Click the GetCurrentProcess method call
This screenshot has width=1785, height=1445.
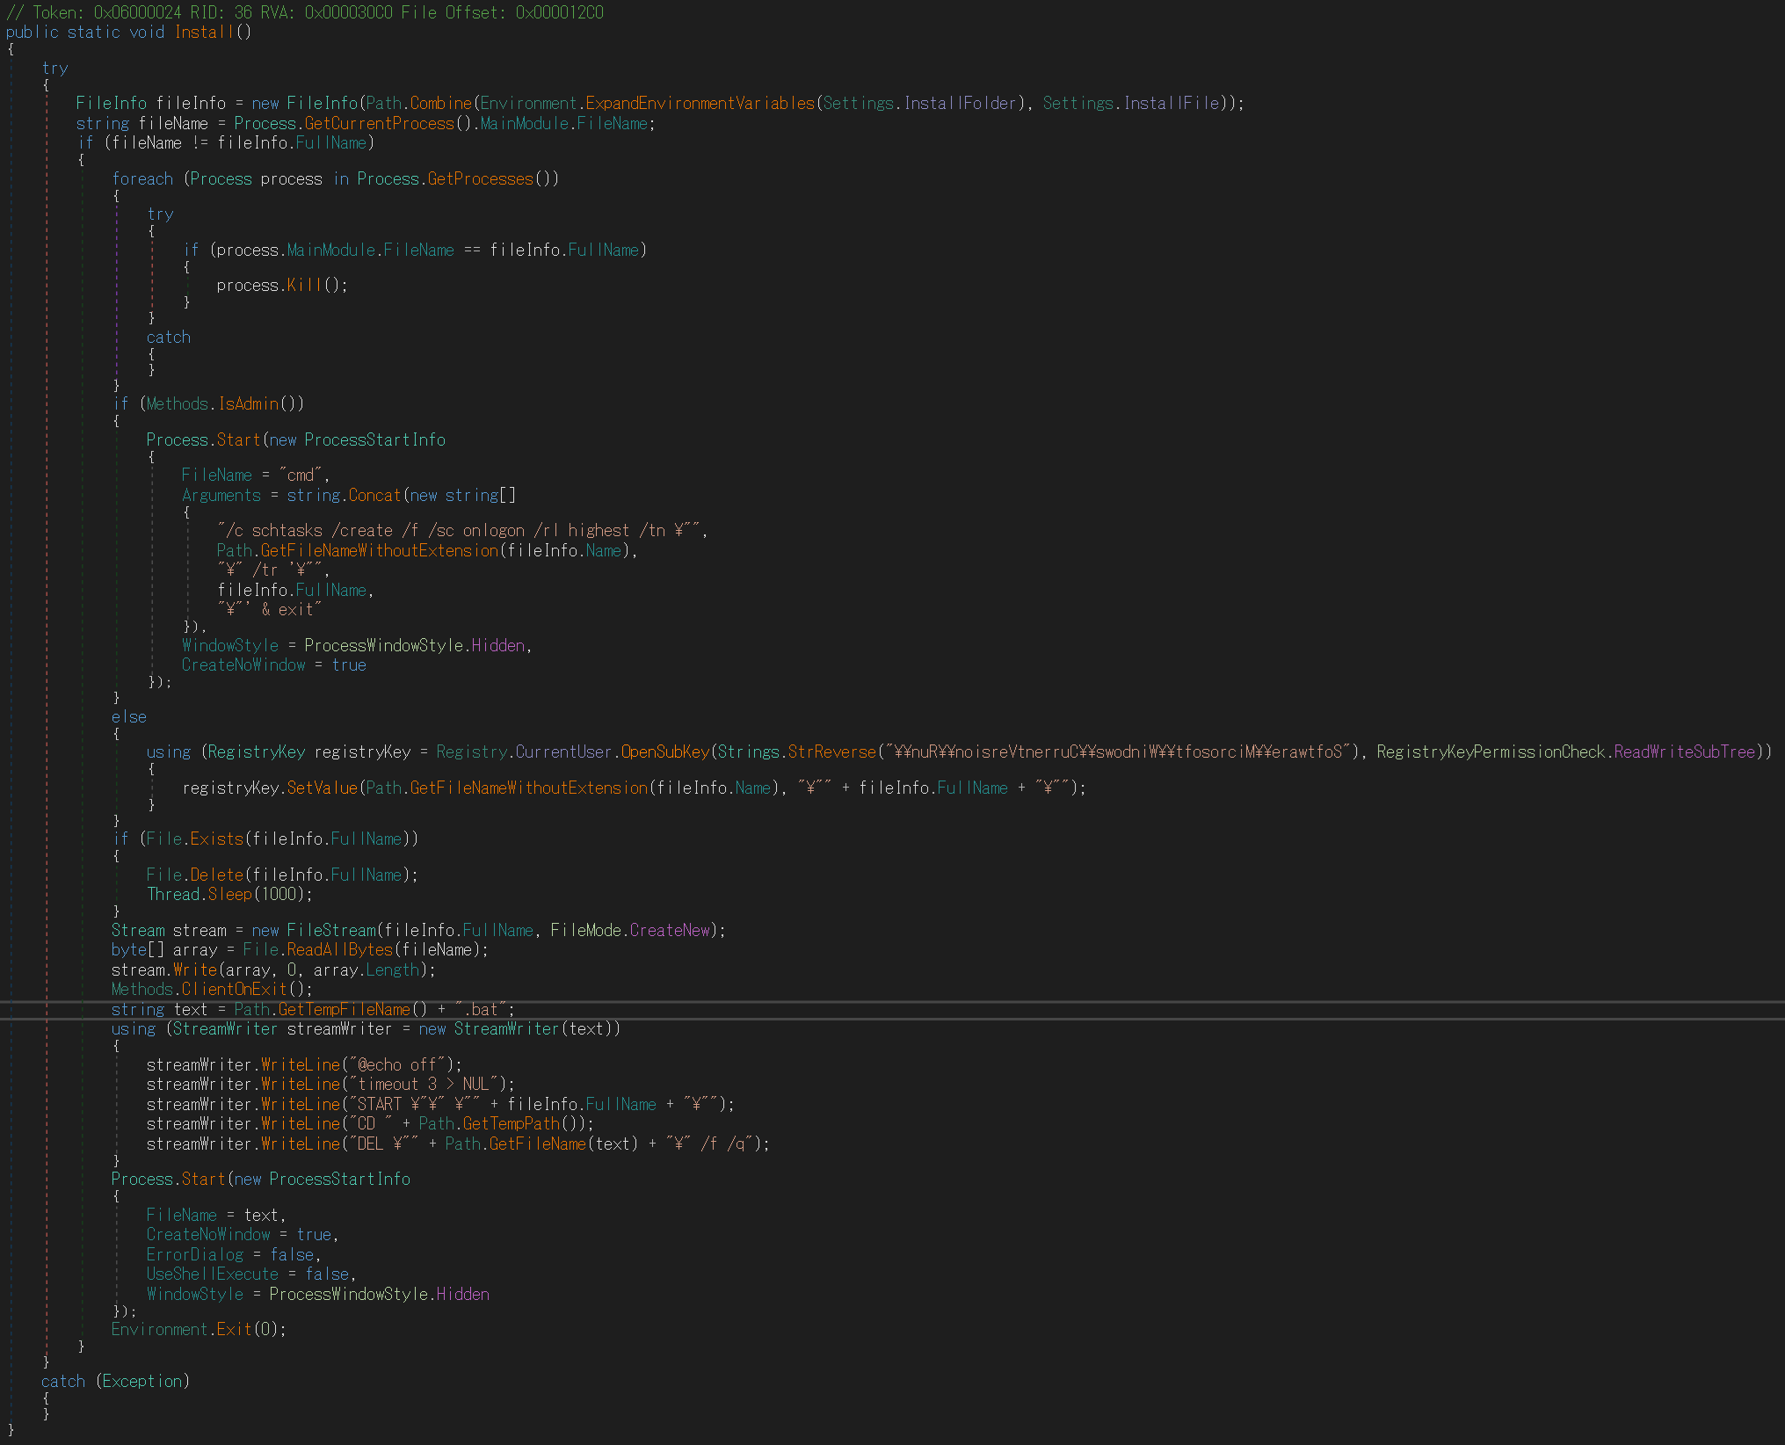click(x=379, y=124)
